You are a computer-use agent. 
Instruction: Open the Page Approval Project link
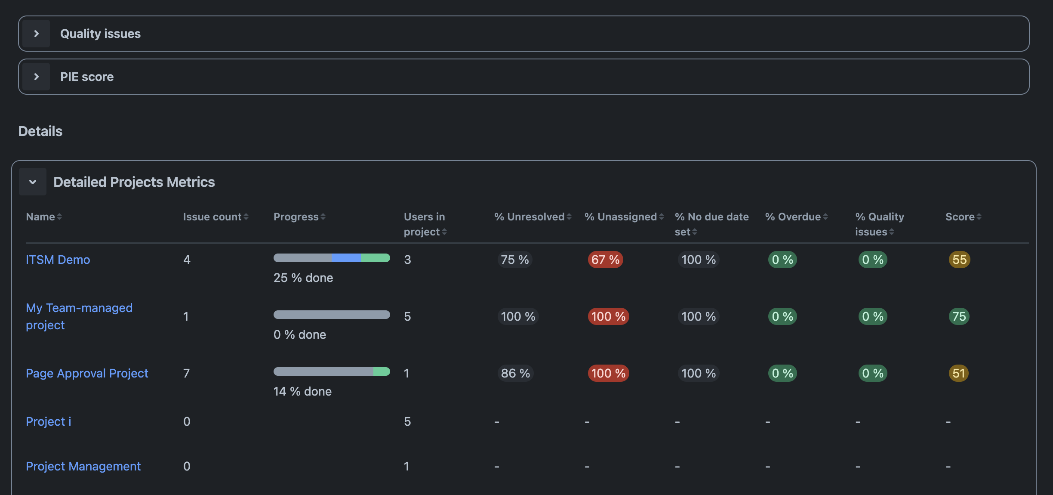pos(87,373)
